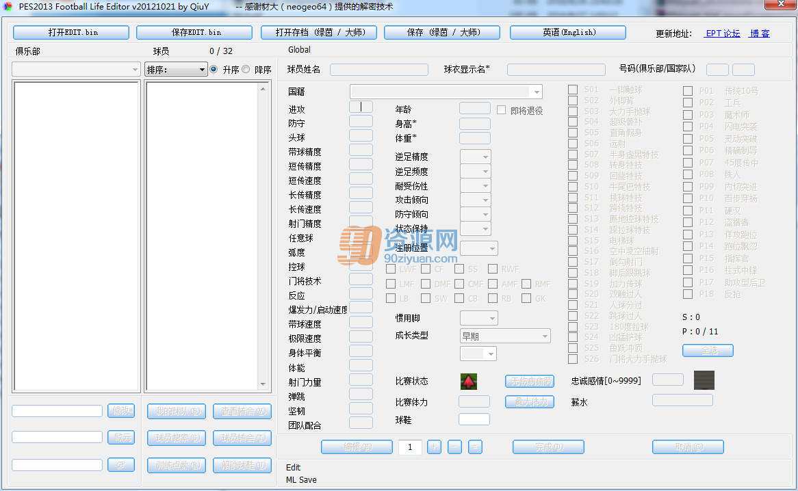
Task: Check the SS position box
Action: pyautogui.click(x=459, y=269)
